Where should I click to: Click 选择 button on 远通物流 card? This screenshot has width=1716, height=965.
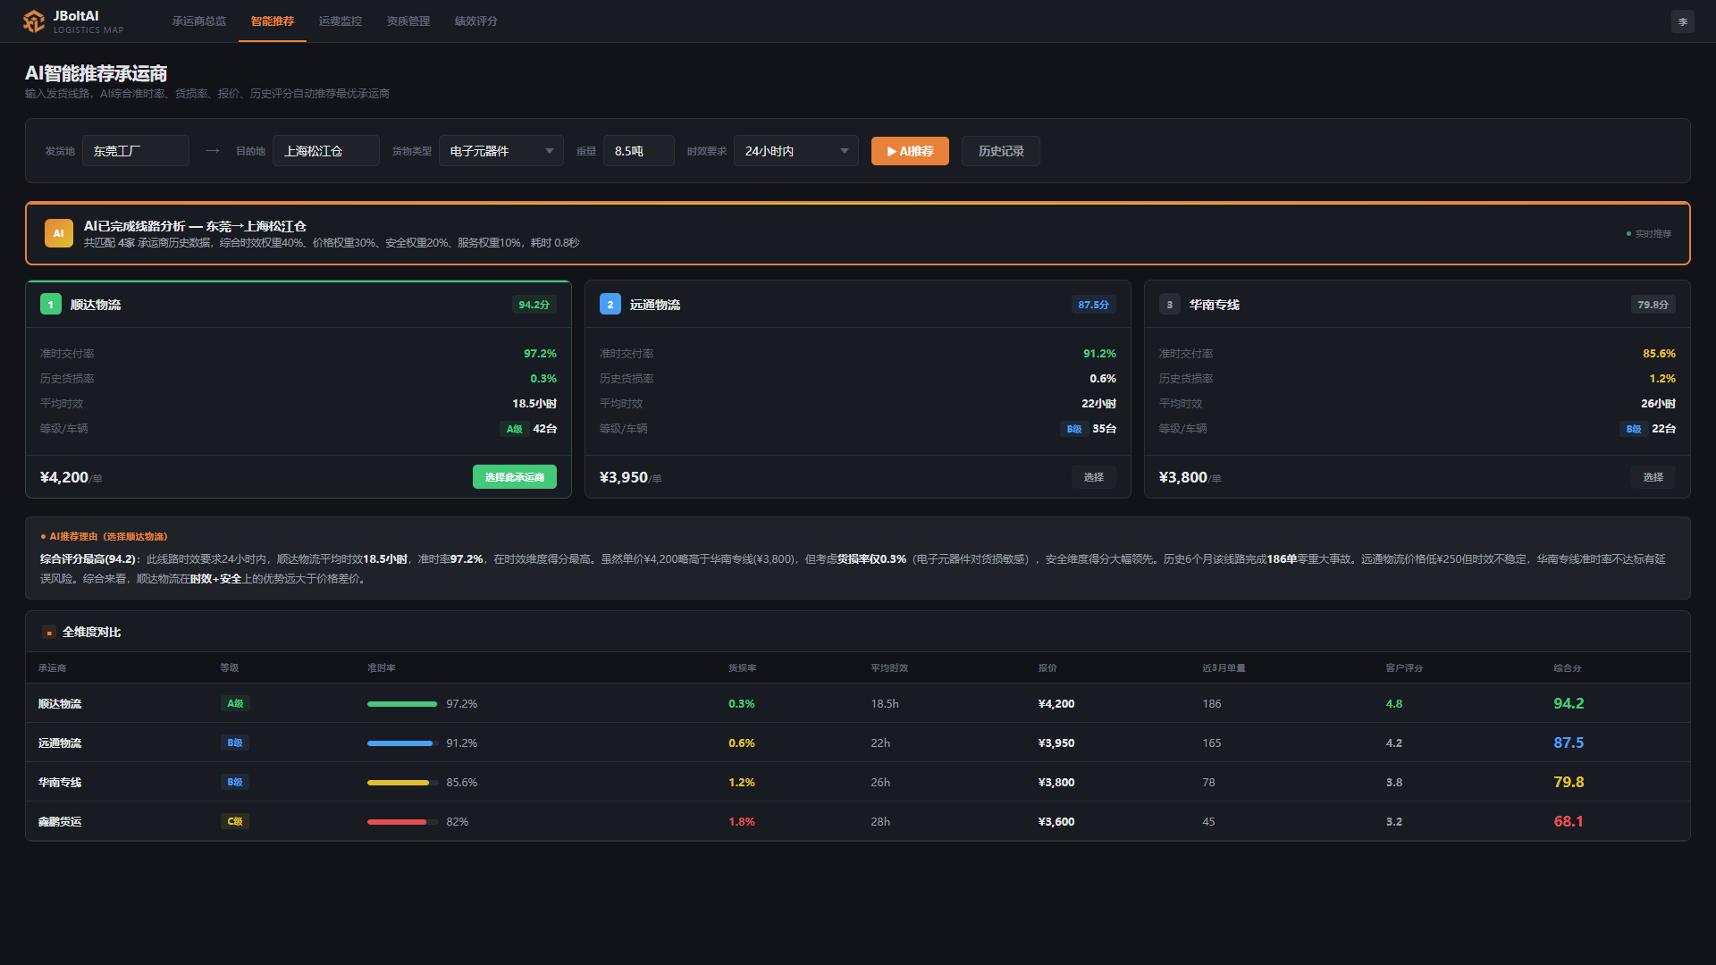(1094, 477)
